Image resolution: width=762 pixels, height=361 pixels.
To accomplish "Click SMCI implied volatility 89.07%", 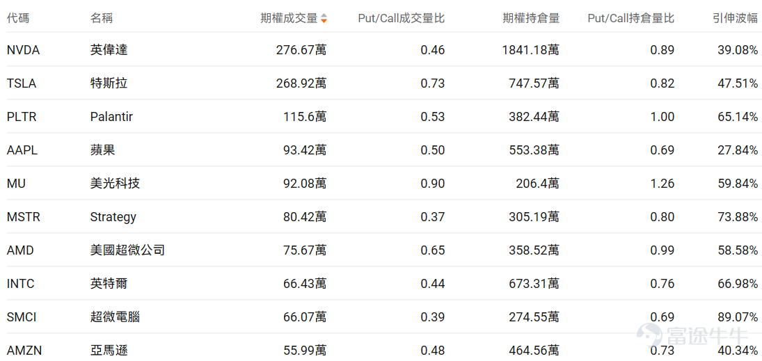I will 738,316.
